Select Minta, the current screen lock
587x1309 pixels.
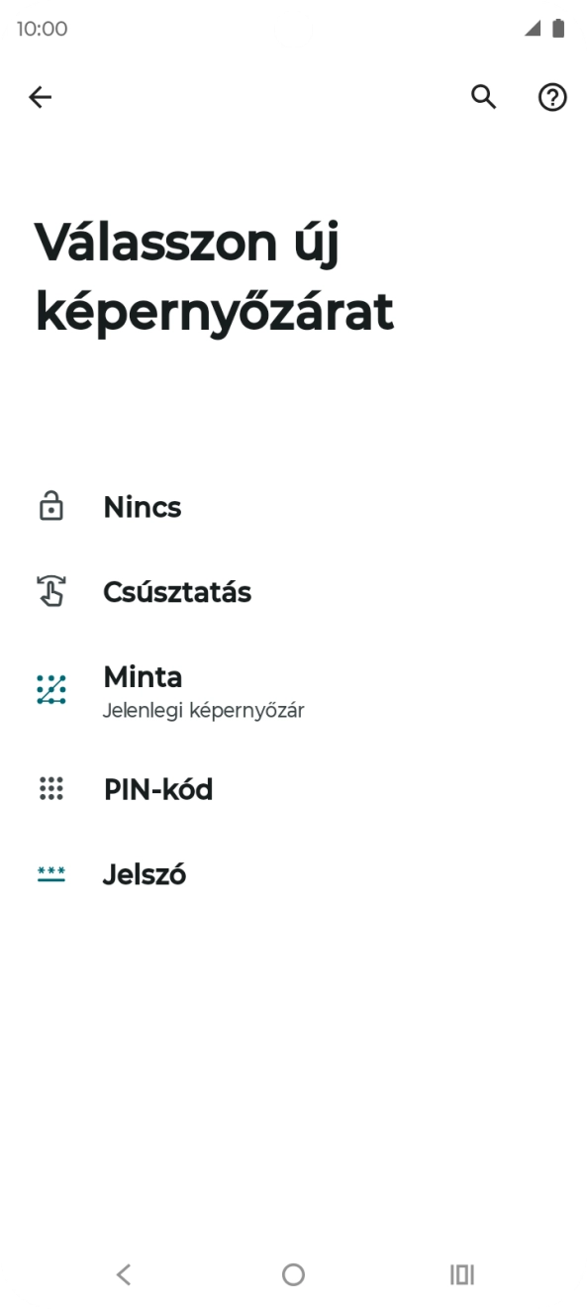(x=143, y=677)
